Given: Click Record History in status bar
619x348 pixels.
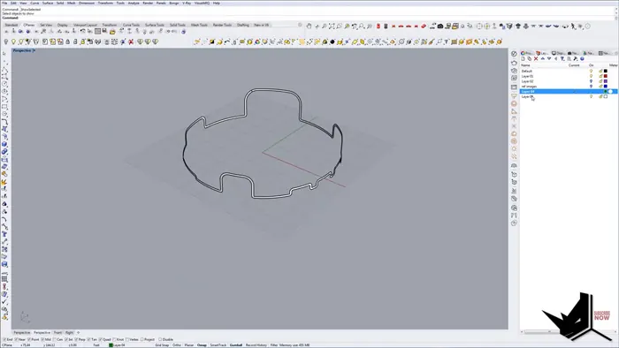Looking at the screenshot, I should (x=256, y=345).
